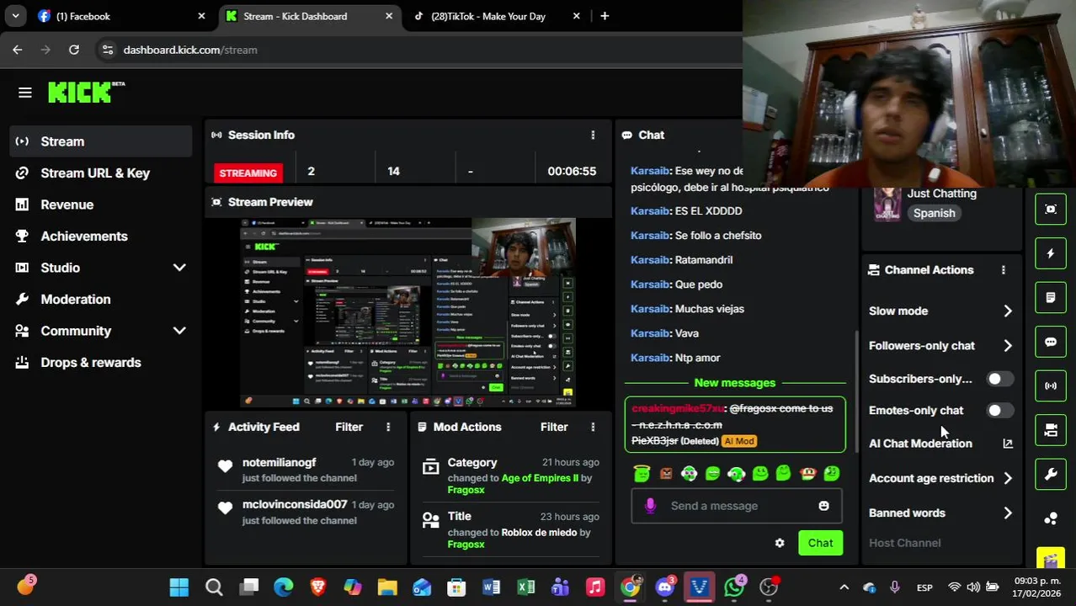Viewport: 1076px width, 606px height.
Task: Expand the Community sidebar section
Action: tap(179, 331)
